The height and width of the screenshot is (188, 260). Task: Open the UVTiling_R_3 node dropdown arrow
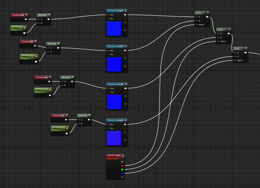[x=37, y=56]
